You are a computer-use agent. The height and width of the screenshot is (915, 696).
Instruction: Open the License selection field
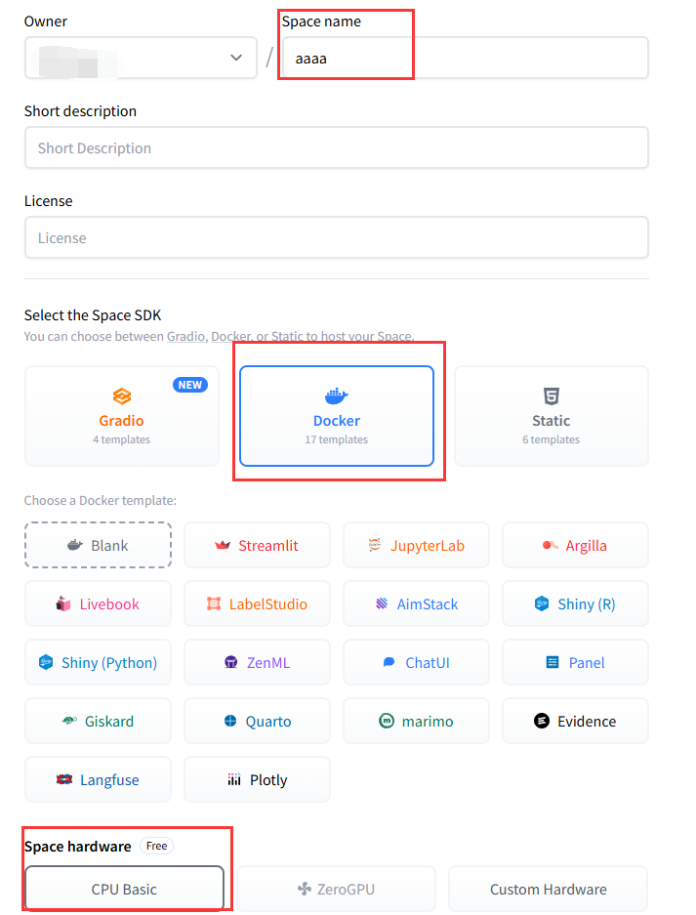(336, 237)
